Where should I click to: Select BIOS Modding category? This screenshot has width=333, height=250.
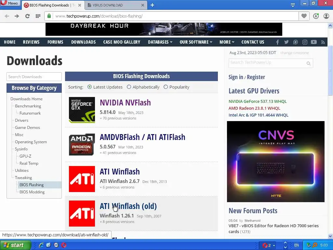coord(32,192)
